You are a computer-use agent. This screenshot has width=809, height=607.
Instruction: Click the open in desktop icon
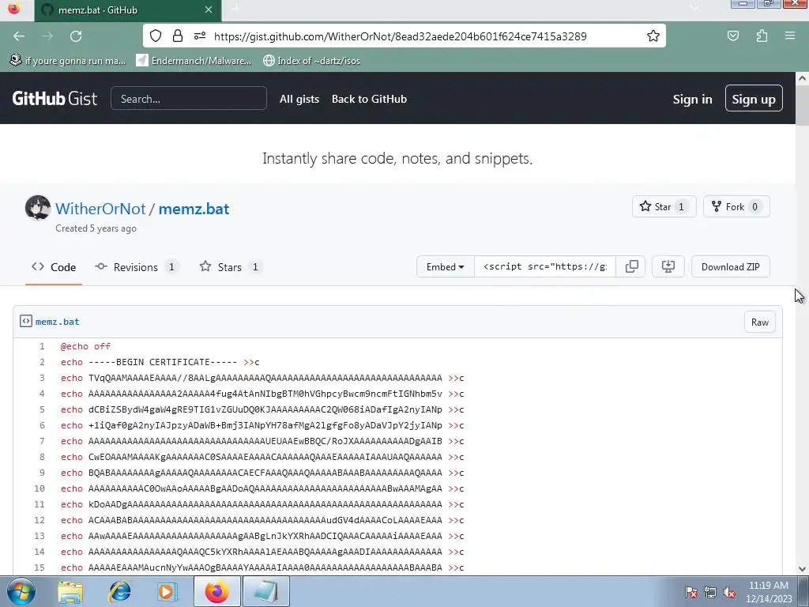point(668,266)
